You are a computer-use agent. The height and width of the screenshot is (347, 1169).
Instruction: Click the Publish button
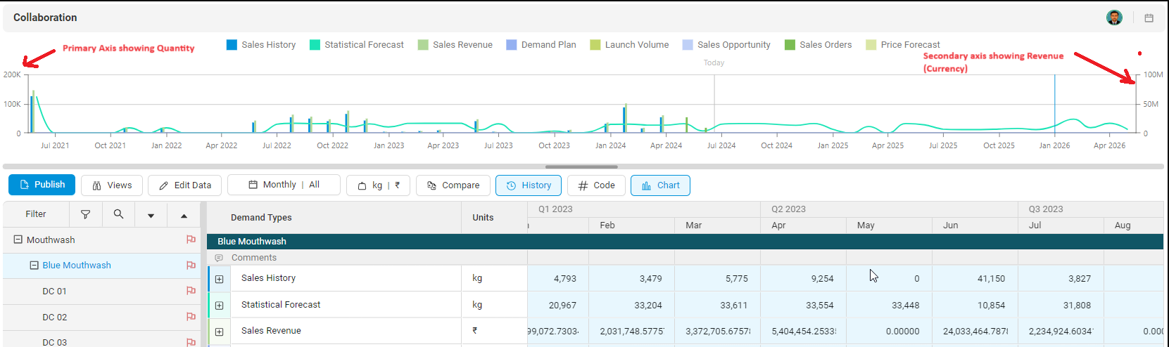point(42,185)
